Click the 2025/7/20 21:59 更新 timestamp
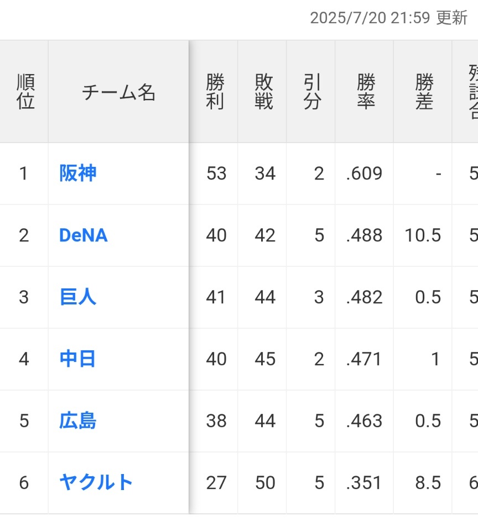The height and width of the screenshot is (521, 478). (389, 18)
